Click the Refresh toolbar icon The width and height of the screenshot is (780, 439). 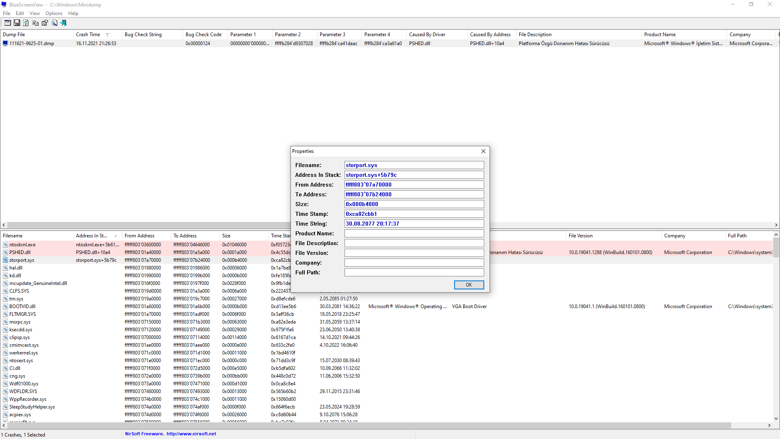(x=26, y=23)
